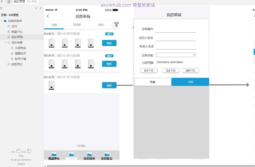Click 编辑 button on the single-product draft card

tap(109, 85)
